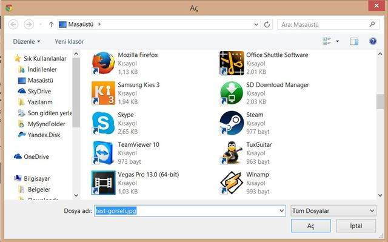The width and height of the screenshot is (388, 242).
Task: Click the Ara: Masaüstü search box
Action: click(328, 24)
